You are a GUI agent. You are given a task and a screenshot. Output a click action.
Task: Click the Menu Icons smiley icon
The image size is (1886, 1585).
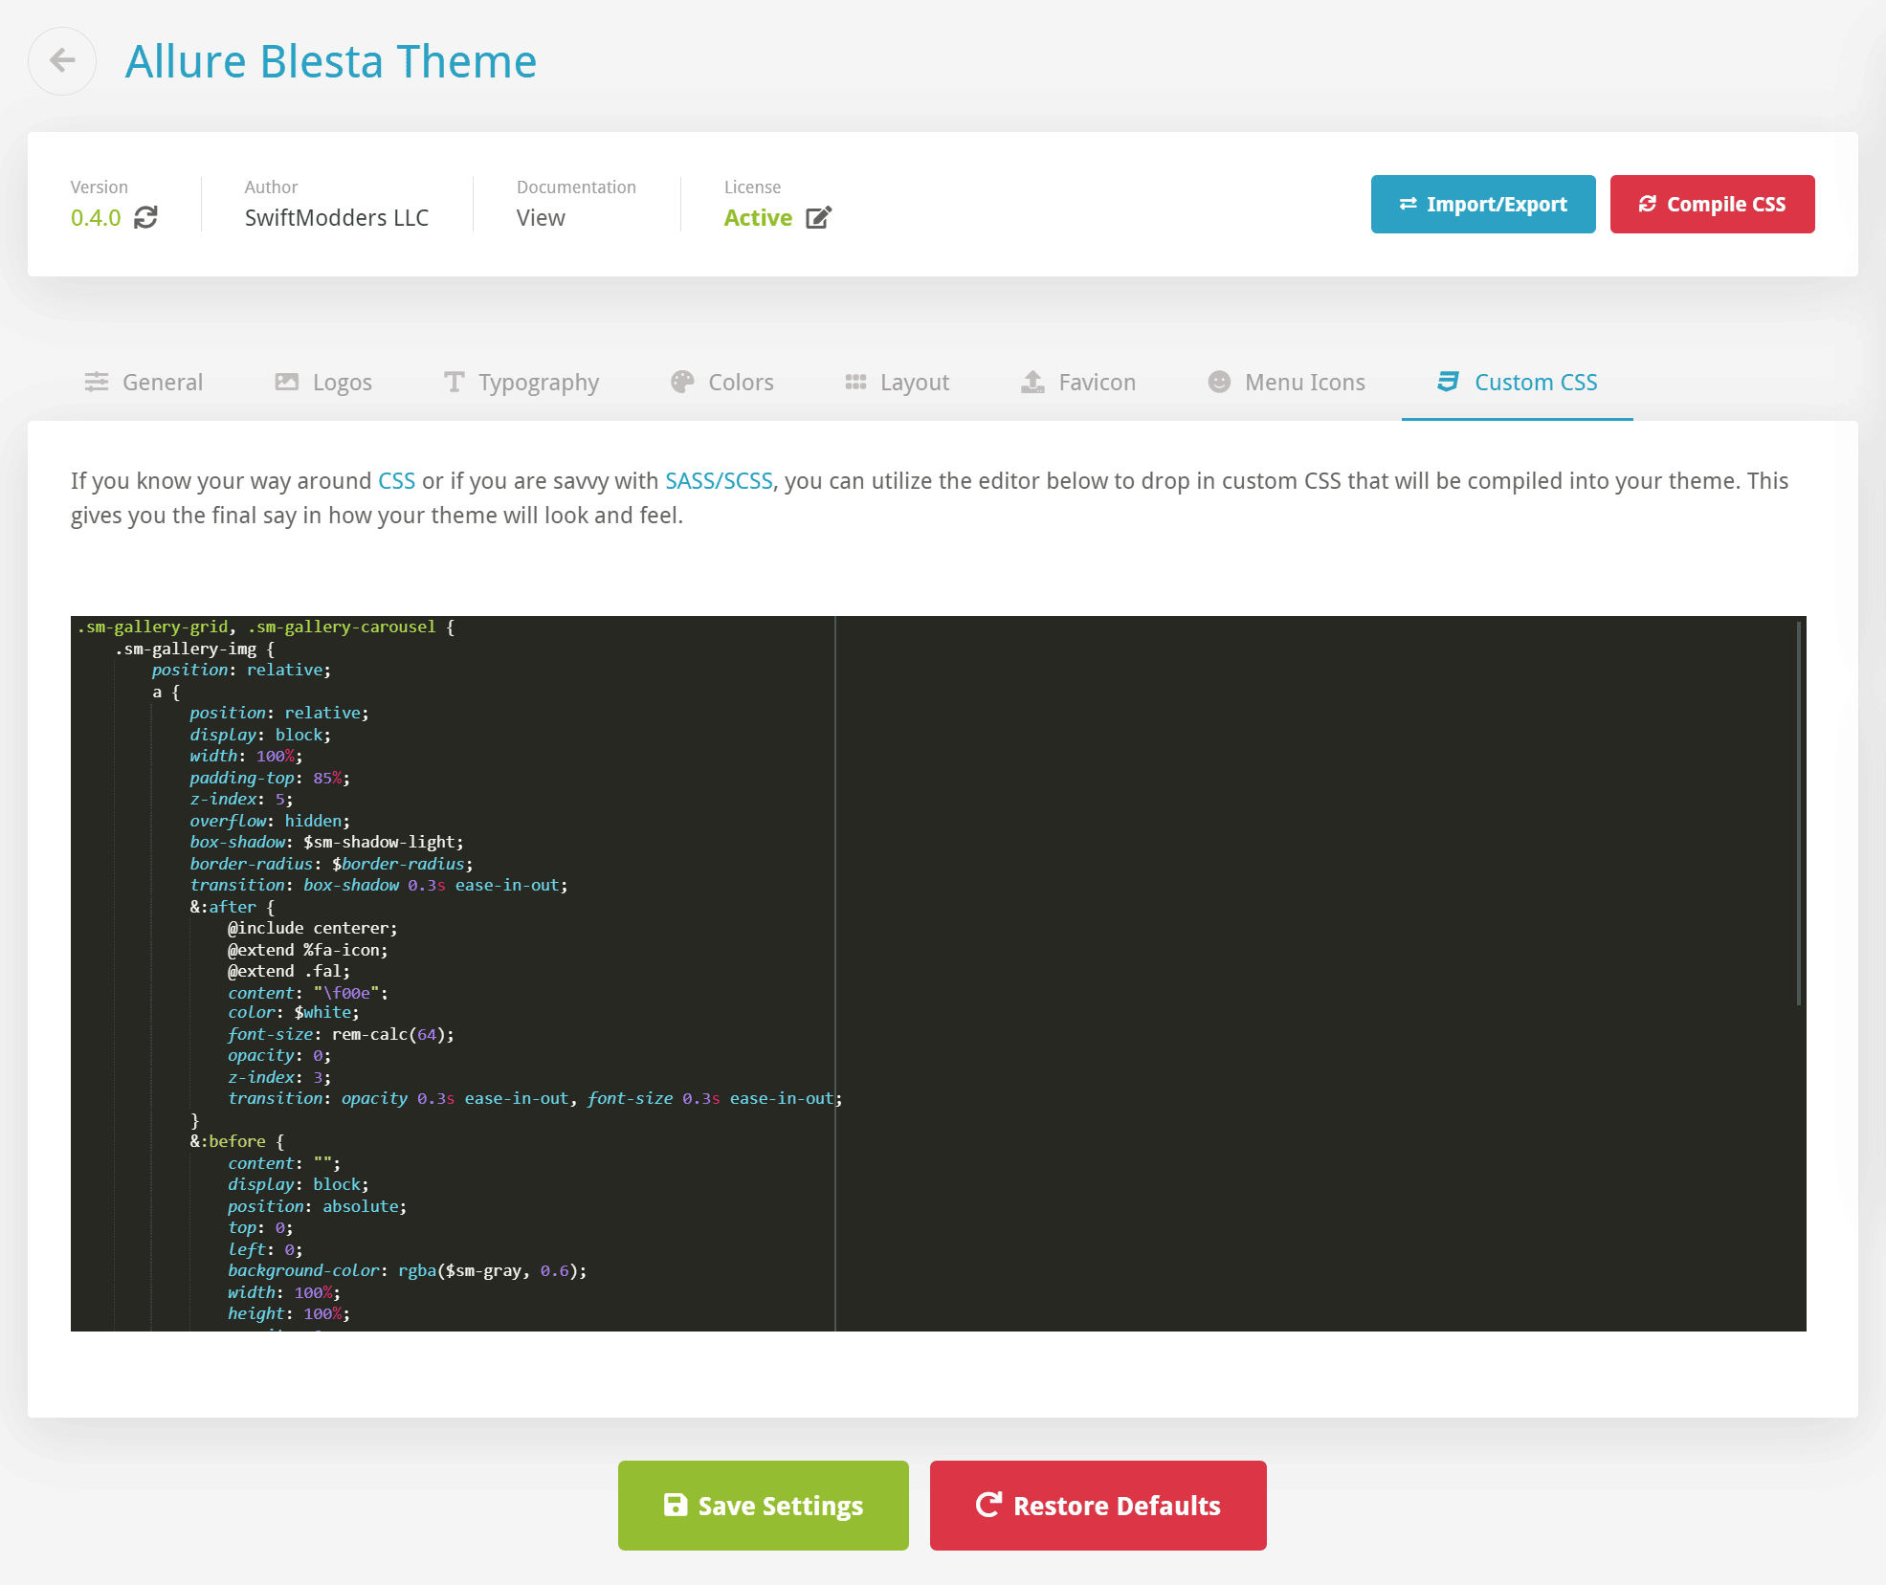point(1219,382)
